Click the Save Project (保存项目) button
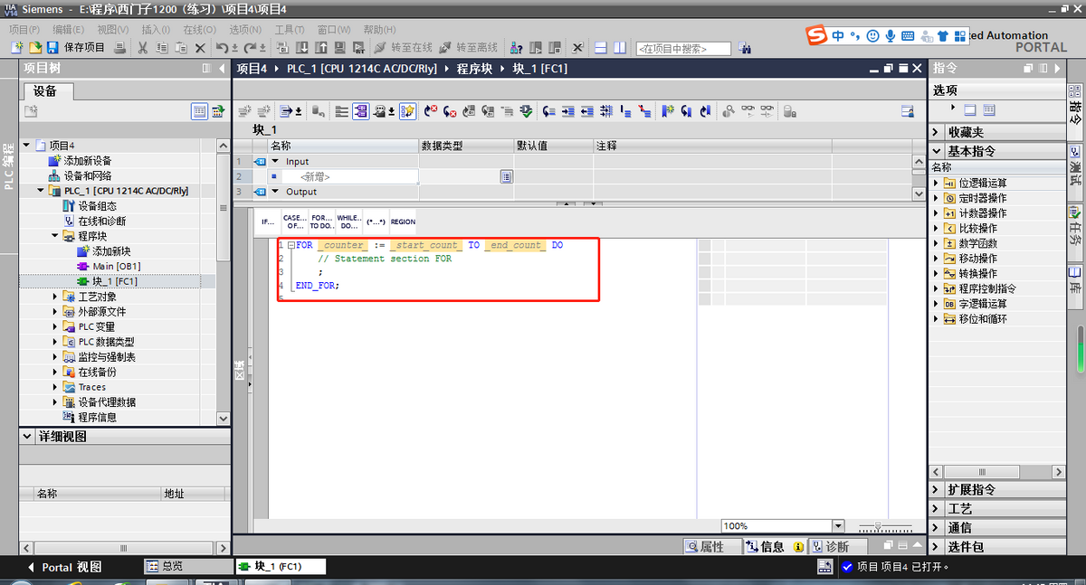The height and width of the screenshot is (585, 1086). coord(76,48)
